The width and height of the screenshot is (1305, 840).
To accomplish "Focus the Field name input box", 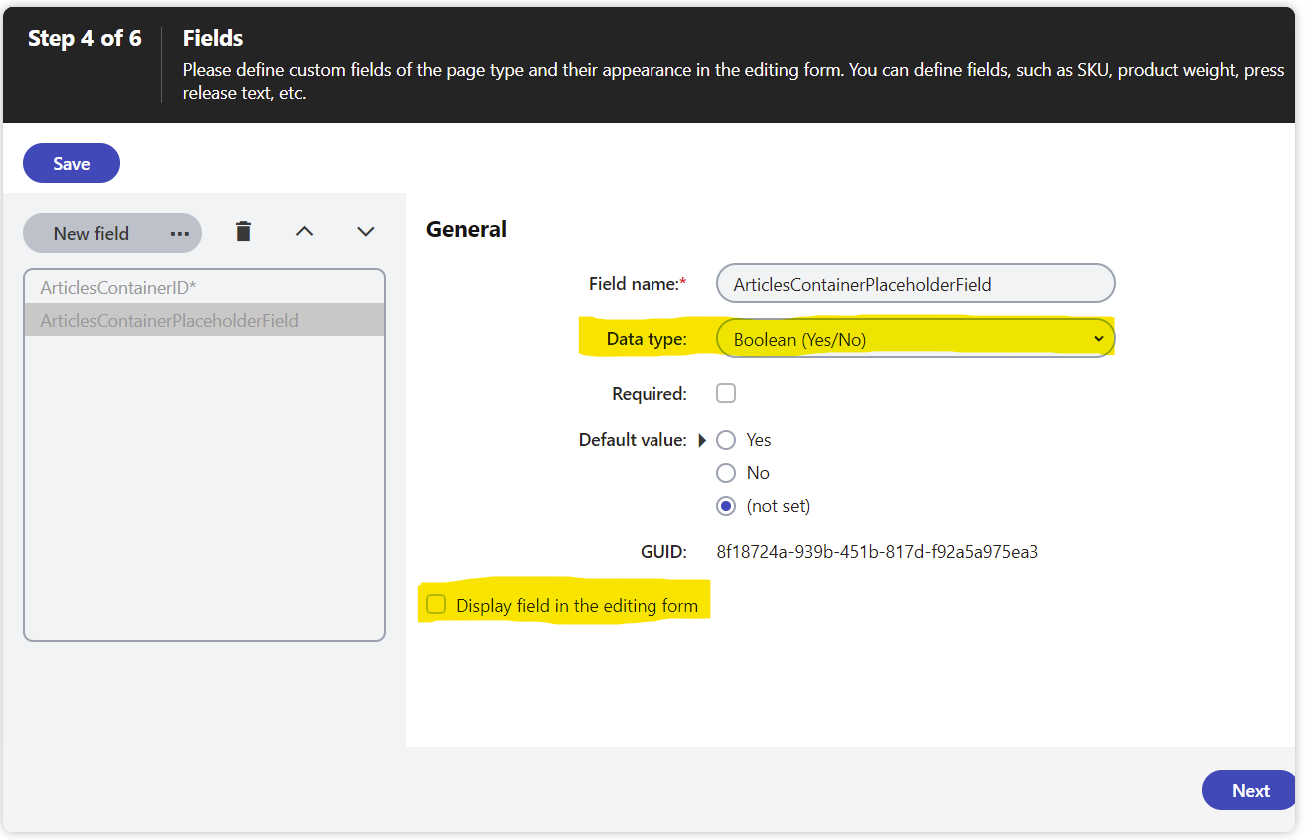I will click(x=915, y=283).
